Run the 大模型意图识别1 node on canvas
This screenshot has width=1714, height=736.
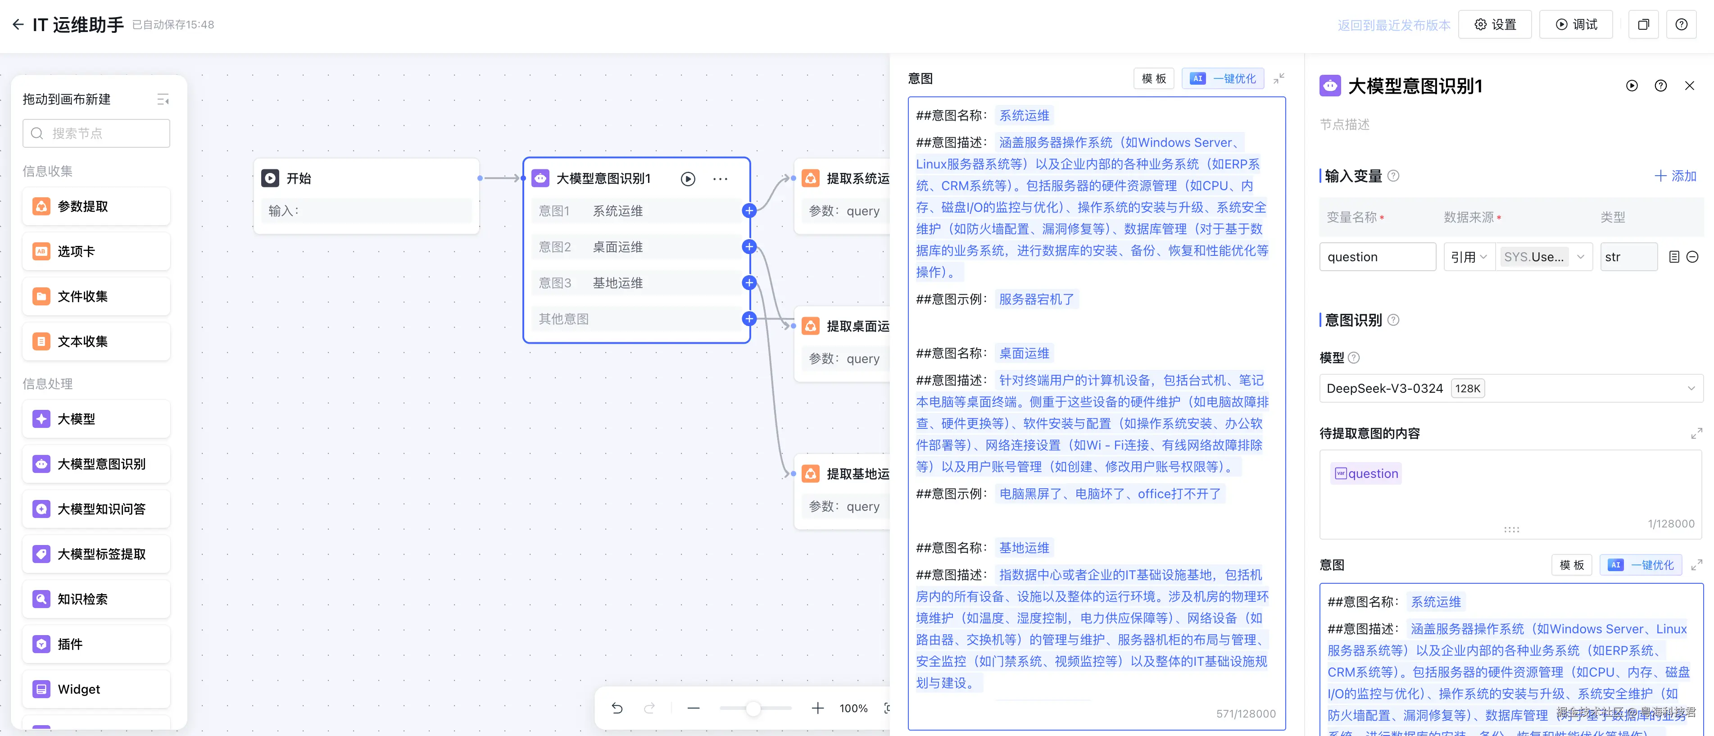[x=688, y=179]
